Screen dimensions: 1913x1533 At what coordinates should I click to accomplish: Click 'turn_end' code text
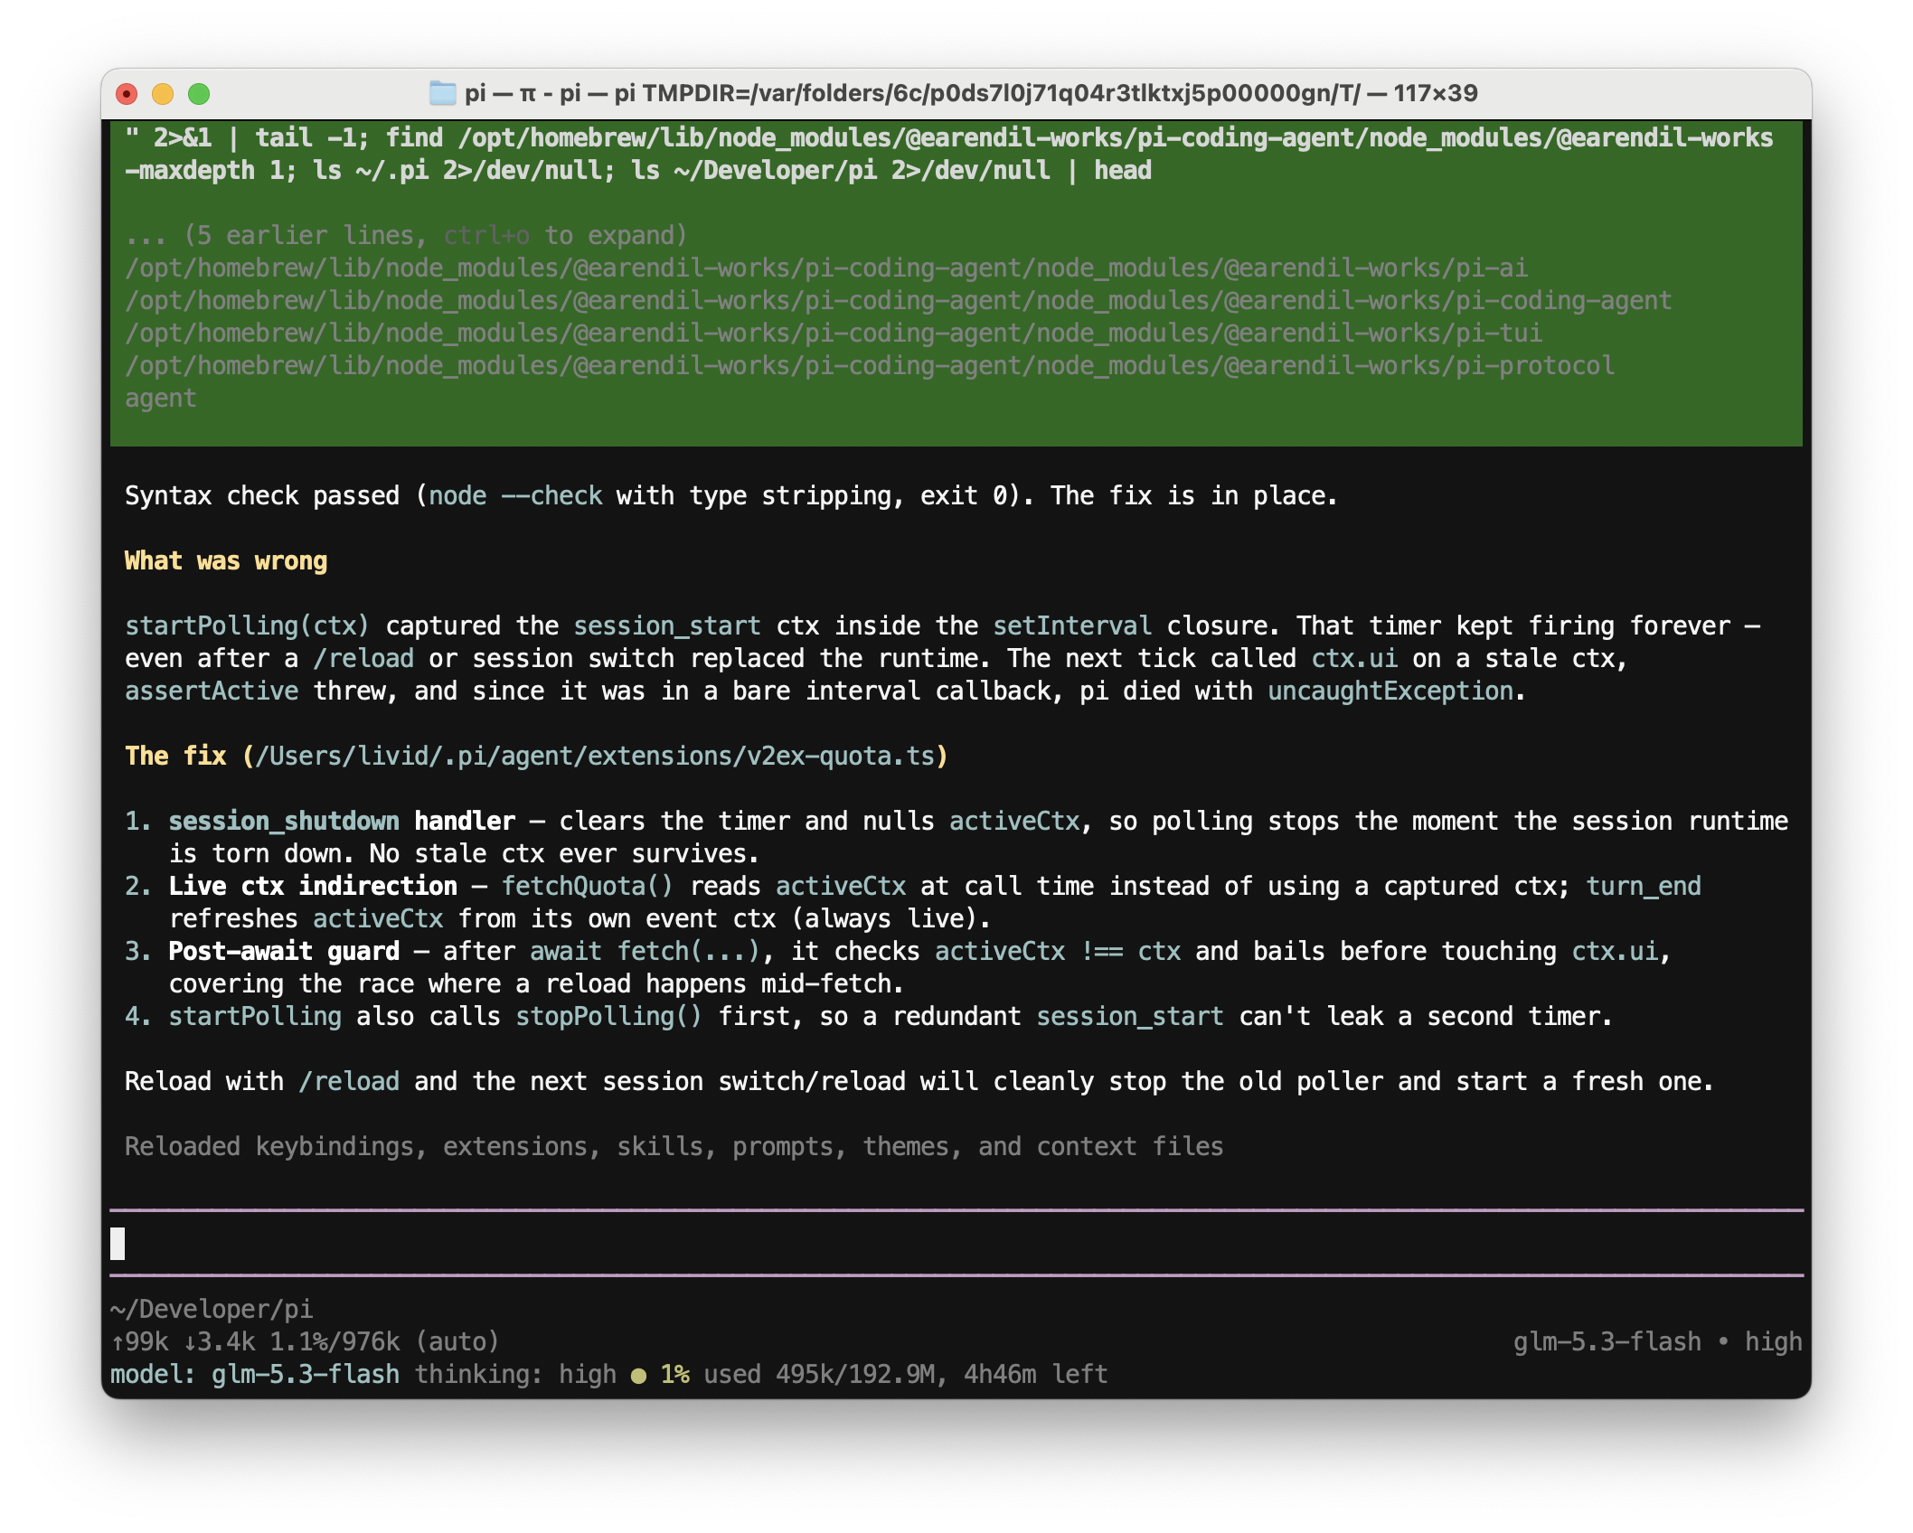coord(1644,886)
